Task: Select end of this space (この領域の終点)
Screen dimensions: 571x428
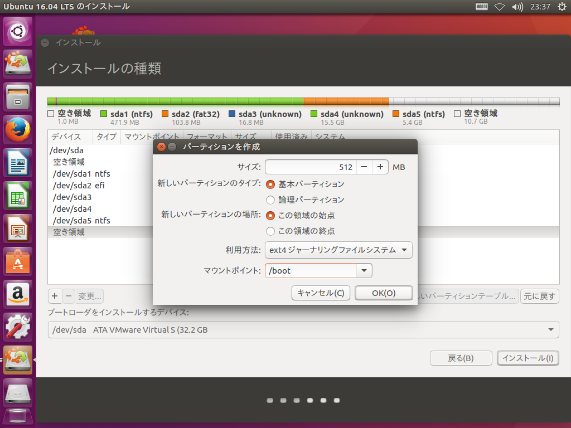Action: pyautogui.click(x=270, y=231)
